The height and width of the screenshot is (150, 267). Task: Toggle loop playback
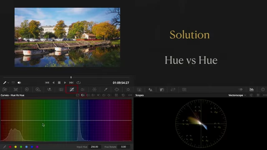point(78,82)
